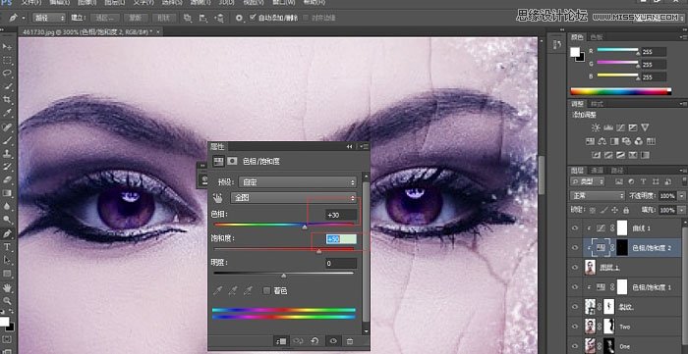The height and width of the screenshot is (354, 688).
Task: Switch to the Paths tab (路径)
Action: [x=616, y=171]
